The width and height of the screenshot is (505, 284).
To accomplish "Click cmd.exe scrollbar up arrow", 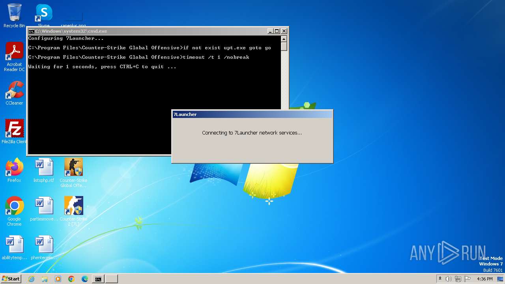I will (284, 39).
